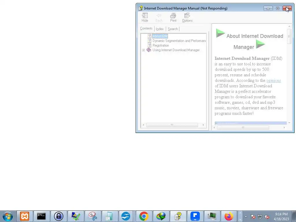296x222 pixels.
Task: Click the Print toolbar icon
Action: point(173,18)
